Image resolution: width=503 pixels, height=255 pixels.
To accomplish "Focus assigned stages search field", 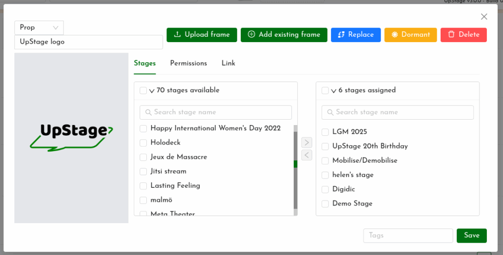I will 397,112.
